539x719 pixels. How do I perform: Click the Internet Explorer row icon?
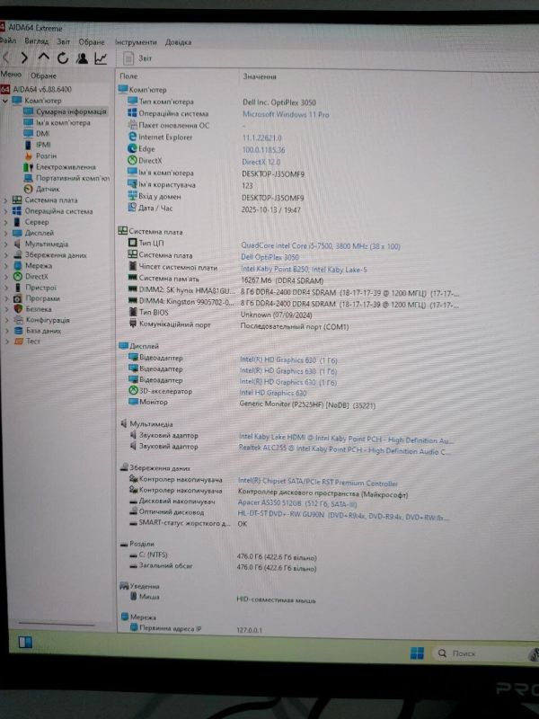click(x=132, y=137)
